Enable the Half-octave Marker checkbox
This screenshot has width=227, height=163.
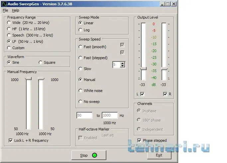click(x=80, y=138)
